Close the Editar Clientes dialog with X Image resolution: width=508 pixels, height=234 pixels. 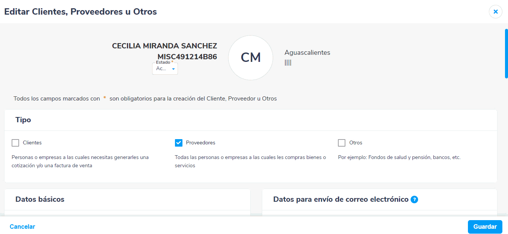coord(495,12)
